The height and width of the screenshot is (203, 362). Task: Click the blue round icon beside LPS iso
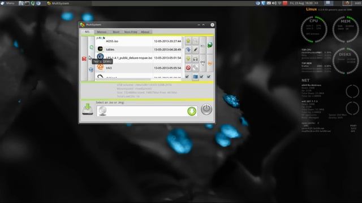point(100,56)
